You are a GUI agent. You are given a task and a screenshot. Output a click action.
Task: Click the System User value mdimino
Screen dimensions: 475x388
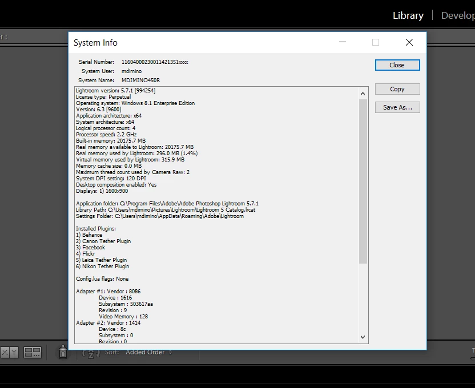[x=131, y=71]
